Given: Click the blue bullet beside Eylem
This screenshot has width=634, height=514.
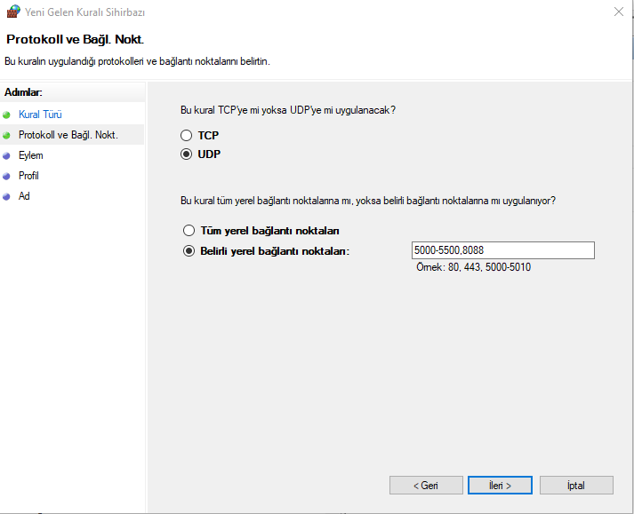Looking at the screenshot, I should pyautogui.click(x=7, y=155).
